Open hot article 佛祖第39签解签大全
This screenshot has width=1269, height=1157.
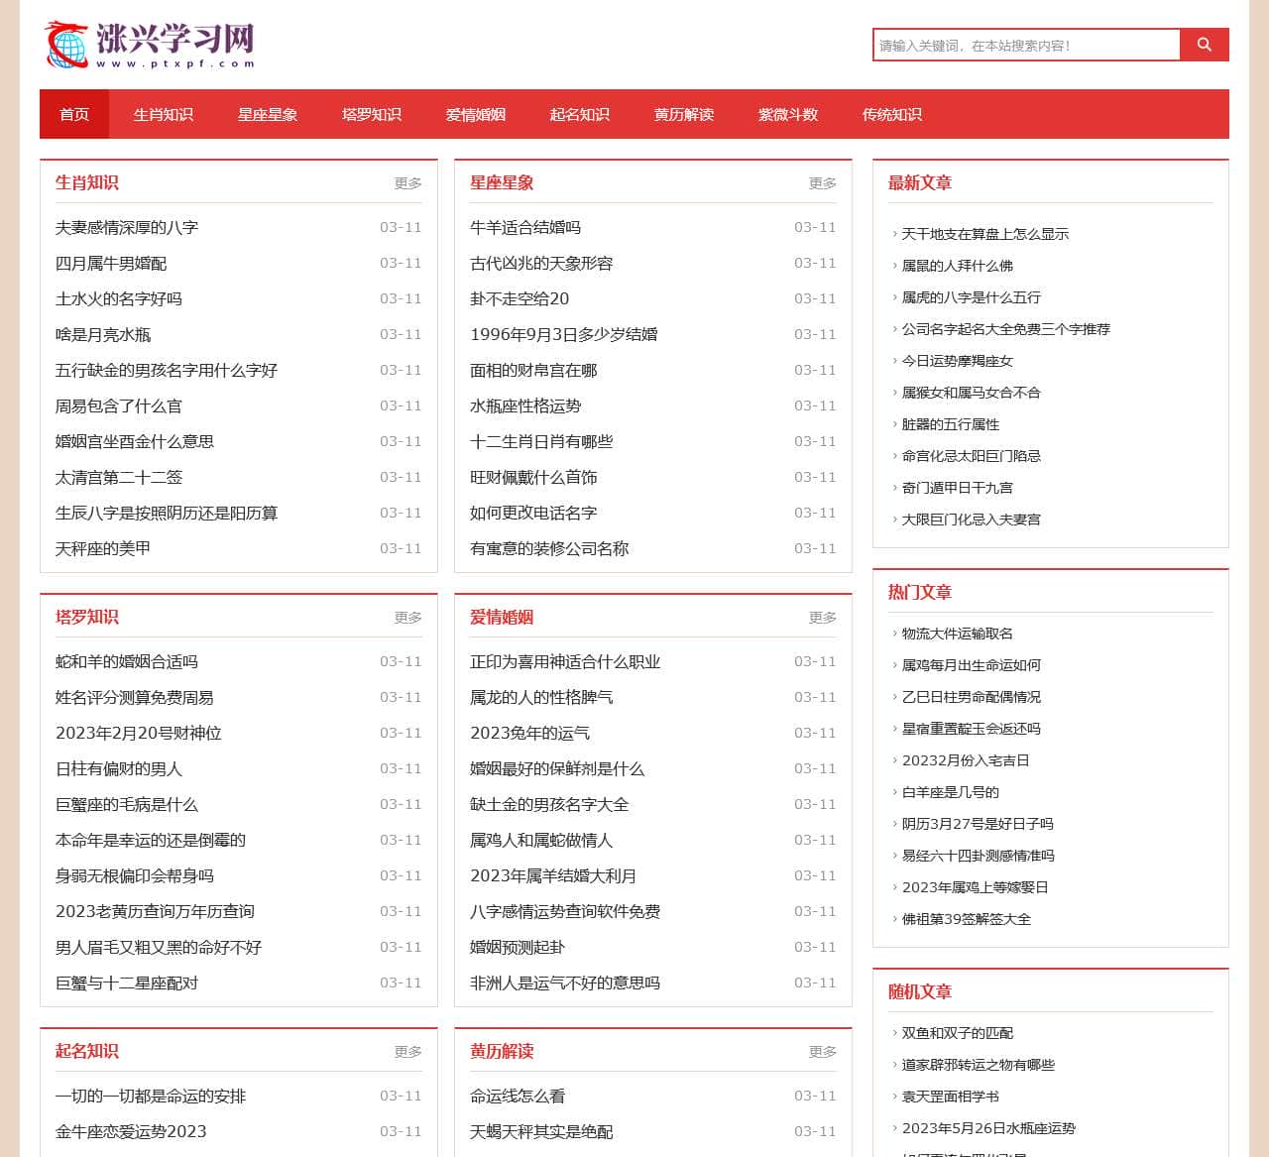967,919
